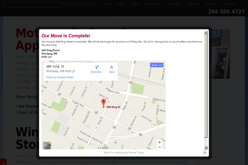The height and width of the screenshot is (165, 248).
Task: Click the red 288 King St map pin
Action: point(103,103)
